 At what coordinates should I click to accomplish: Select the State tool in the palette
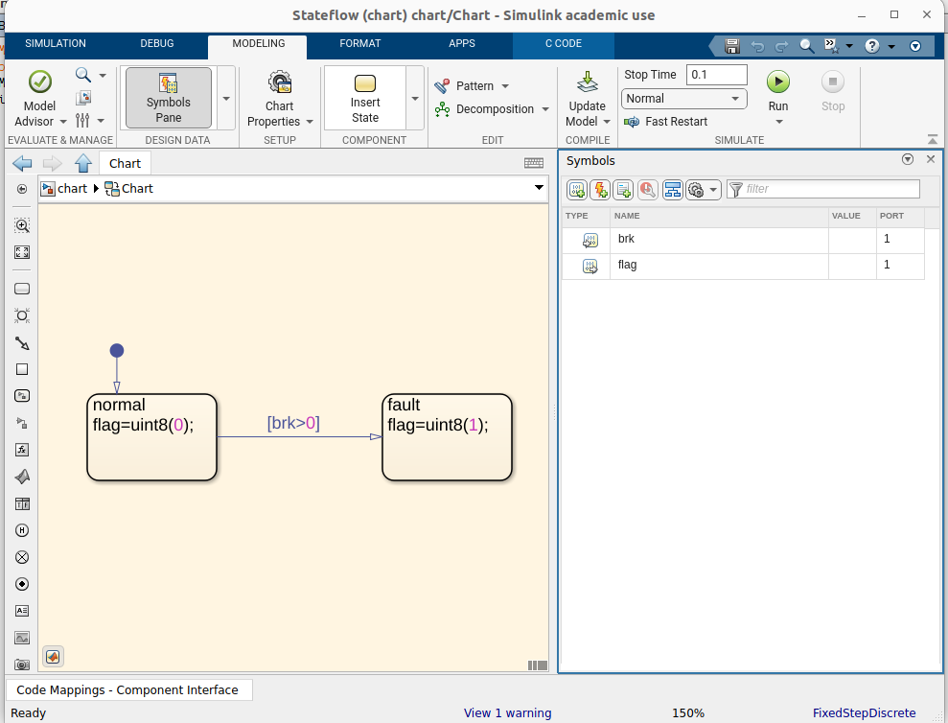[22, 289]
